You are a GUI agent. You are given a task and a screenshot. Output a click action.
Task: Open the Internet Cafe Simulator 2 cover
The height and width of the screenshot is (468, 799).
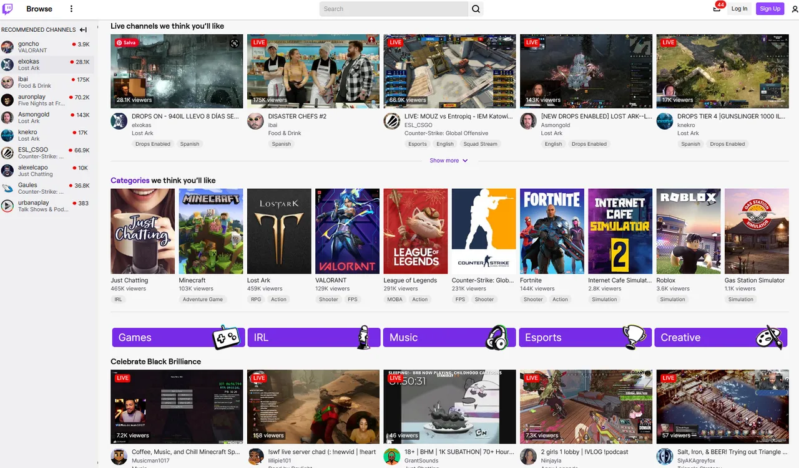tap(620, 231)
